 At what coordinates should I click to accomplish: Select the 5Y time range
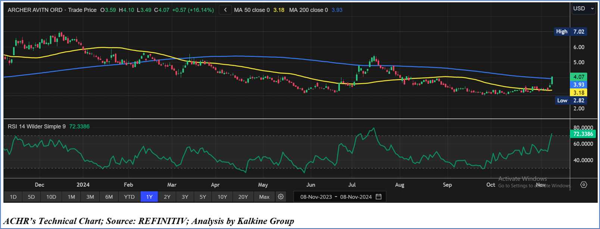[x=203, y=197]
